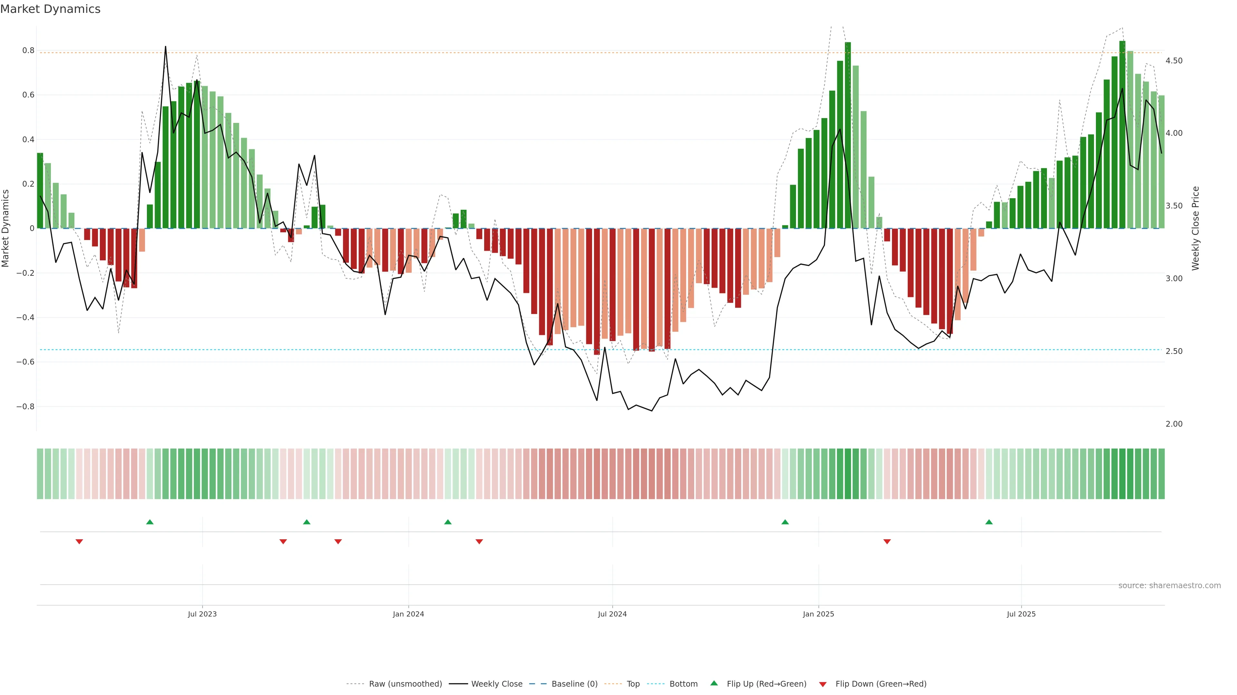Select Flip Down marker between Jan 2024 and Jul 2024
The width and height of the screenshot is (1237, 695).
coord(479,542)
